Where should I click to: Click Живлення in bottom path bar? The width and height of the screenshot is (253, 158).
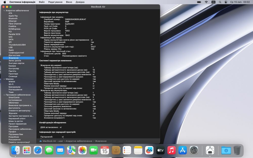point(101,141)
